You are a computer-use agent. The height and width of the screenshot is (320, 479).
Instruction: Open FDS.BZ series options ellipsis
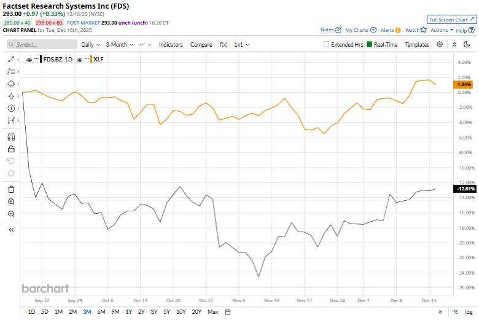[x=36, y=59]
